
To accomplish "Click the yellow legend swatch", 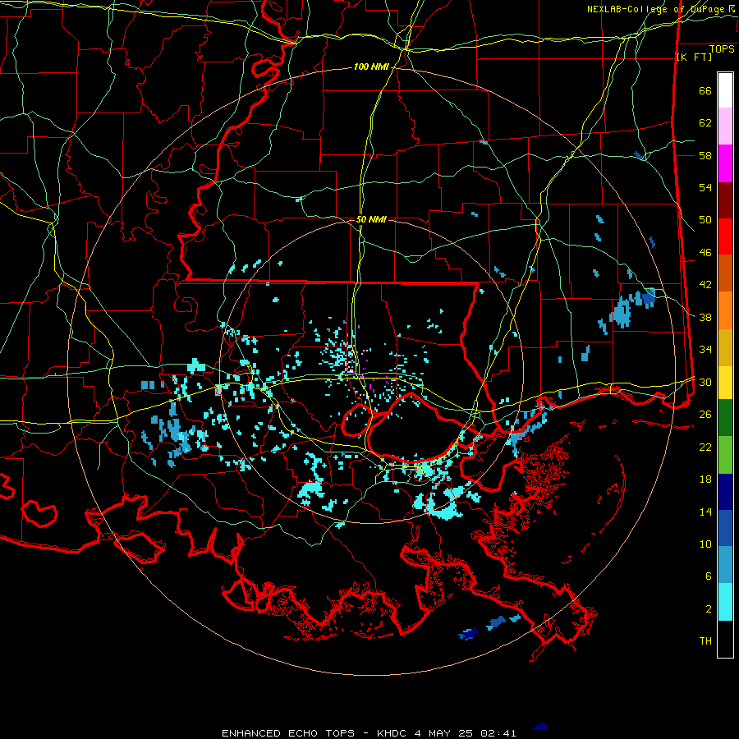I will [x=725, y=383].
